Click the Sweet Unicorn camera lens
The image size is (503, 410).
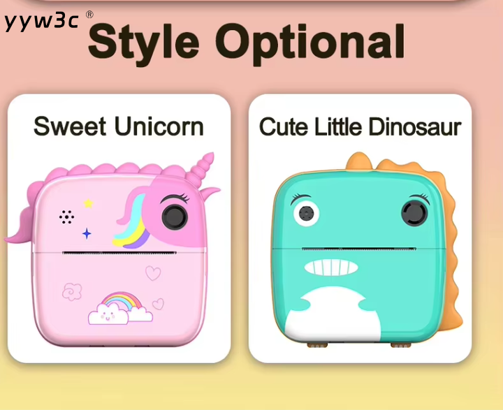[x=175, y=217]
